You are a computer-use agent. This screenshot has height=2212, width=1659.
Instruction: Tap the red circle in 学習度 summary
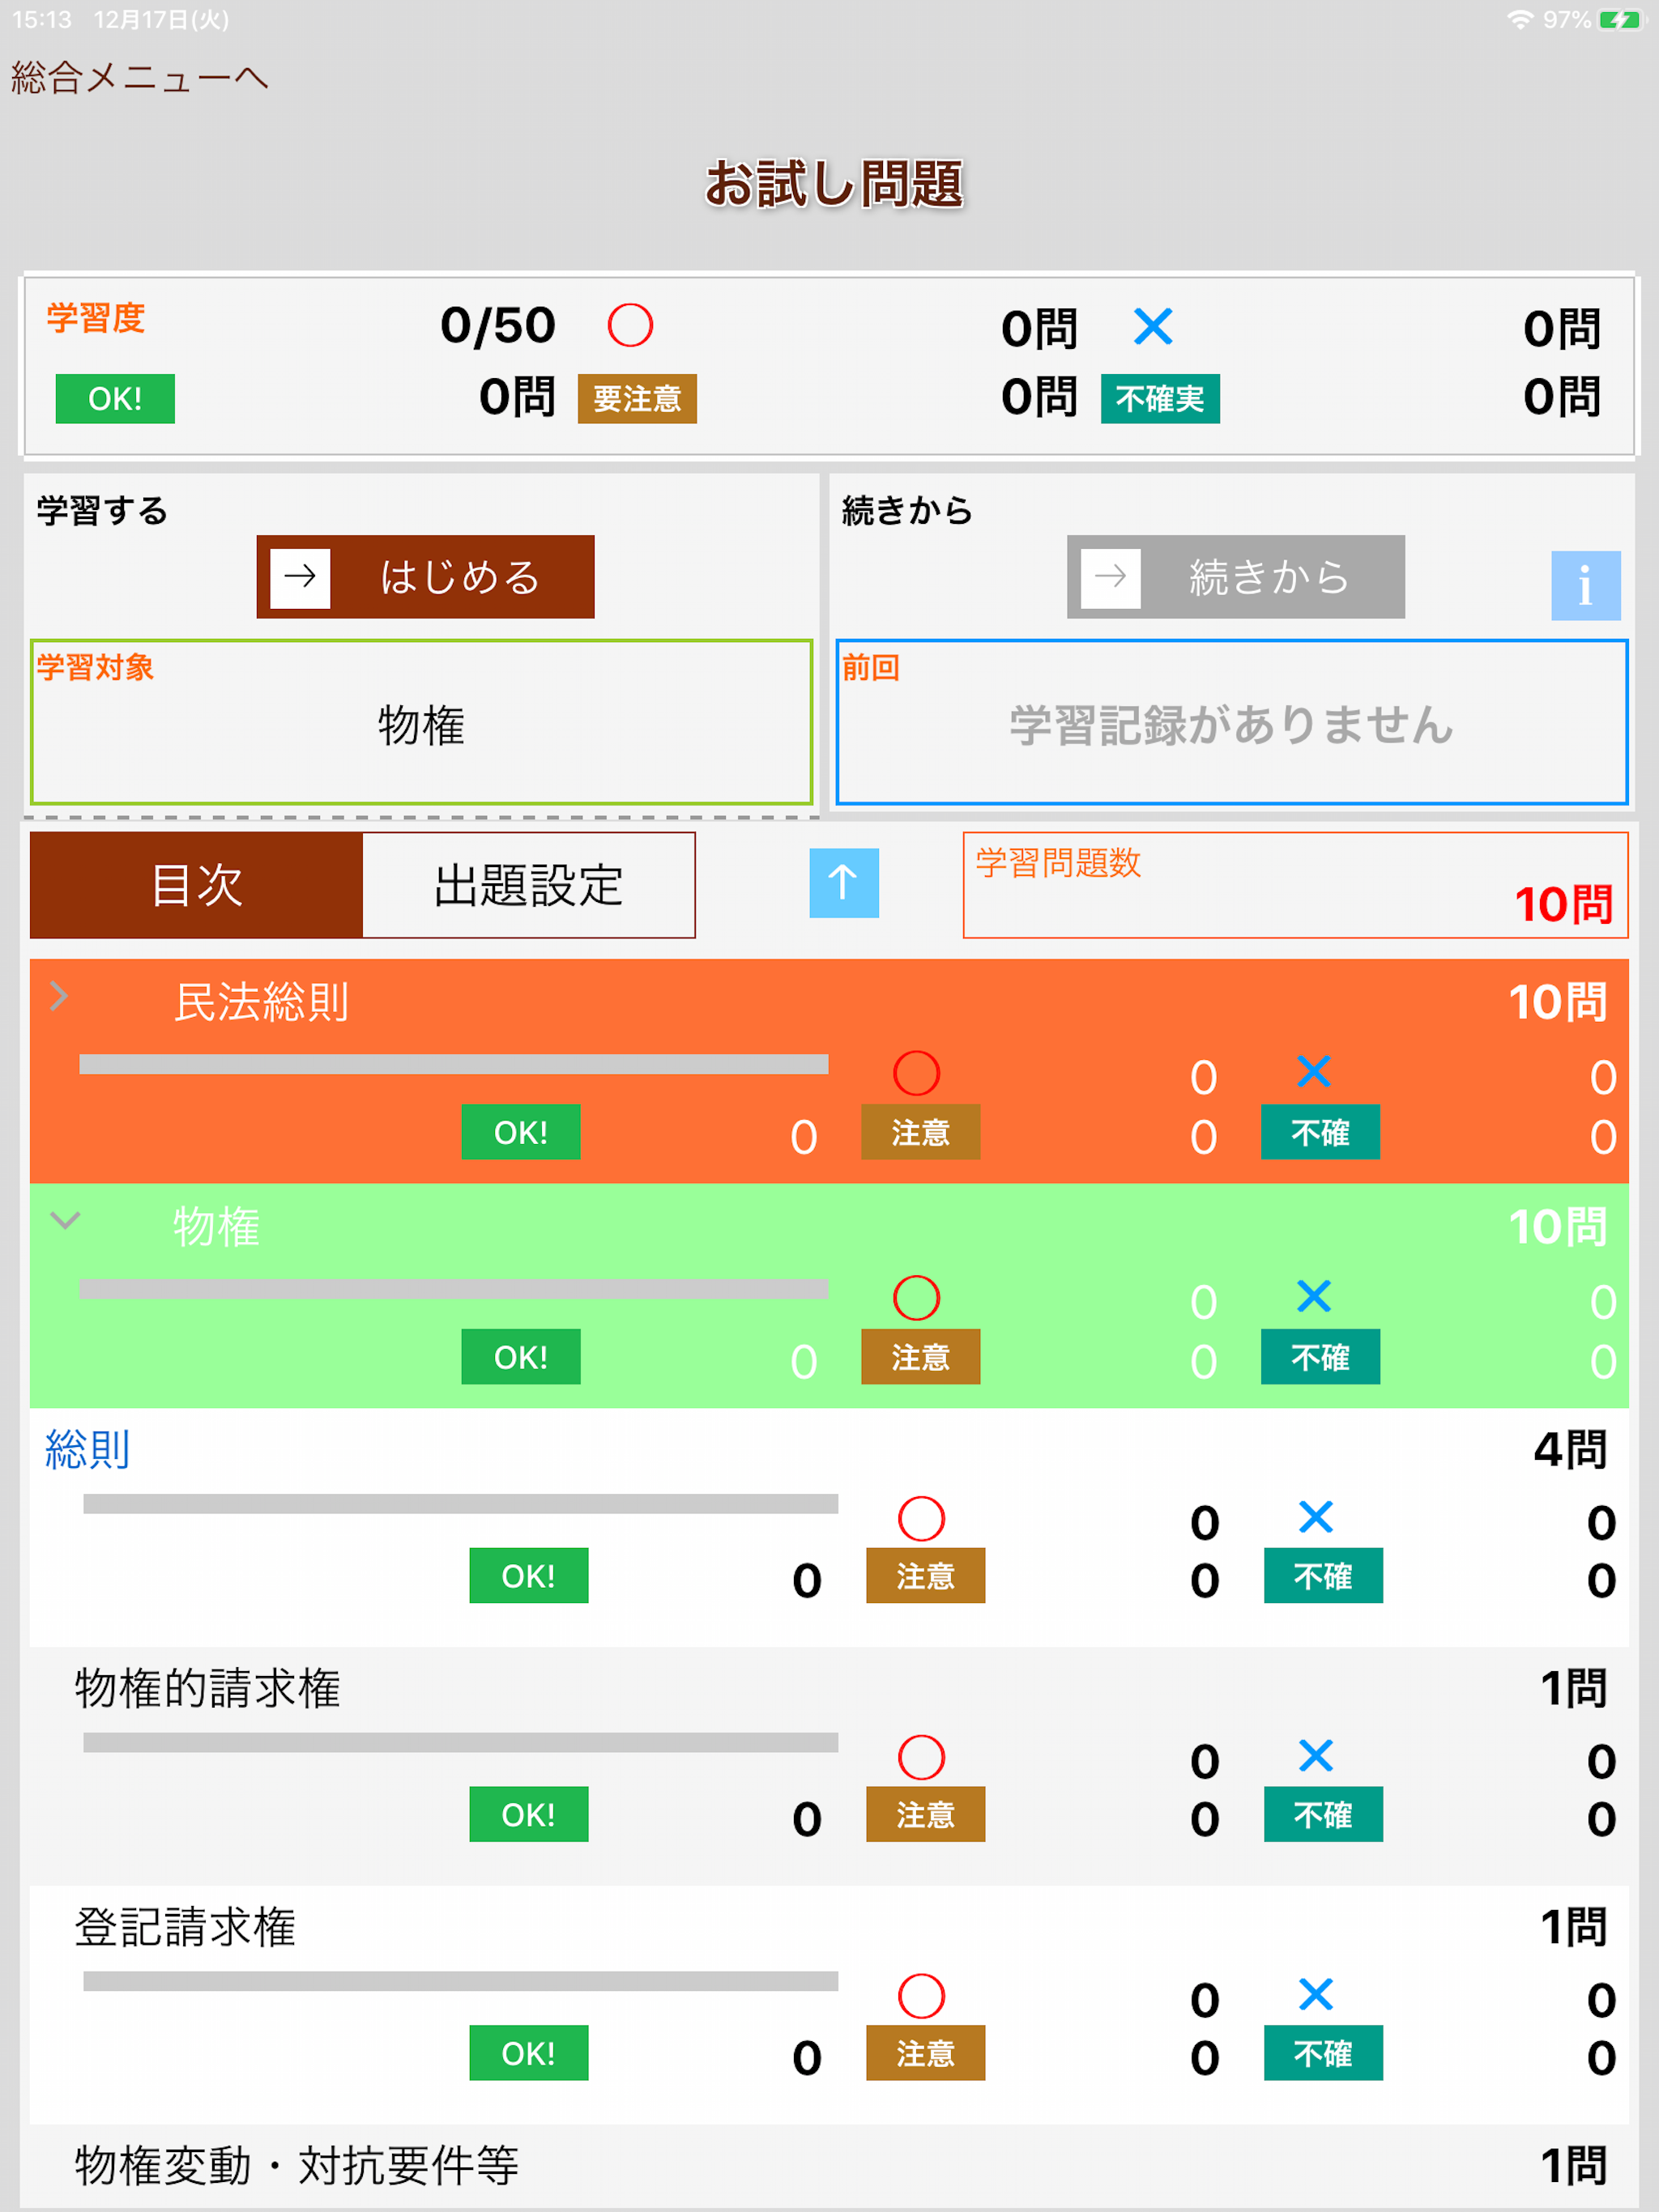[x=630, y=326]
